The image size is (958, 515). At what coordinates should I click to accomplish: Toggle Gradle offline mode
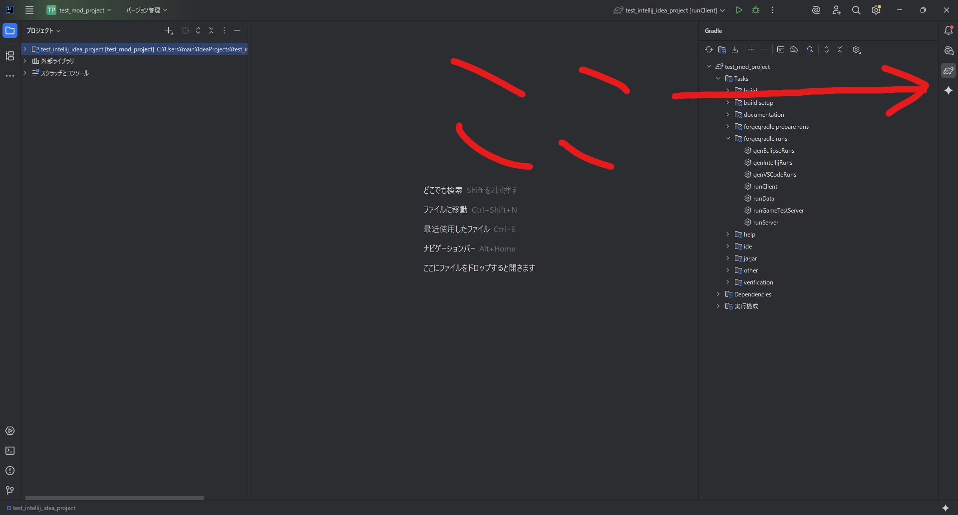(x=794, y=49)
